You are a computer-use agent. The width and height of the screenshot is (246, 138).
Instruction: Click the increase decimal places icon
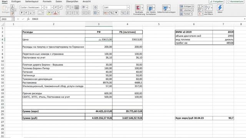pyautogui.click(x=123, y=13)
